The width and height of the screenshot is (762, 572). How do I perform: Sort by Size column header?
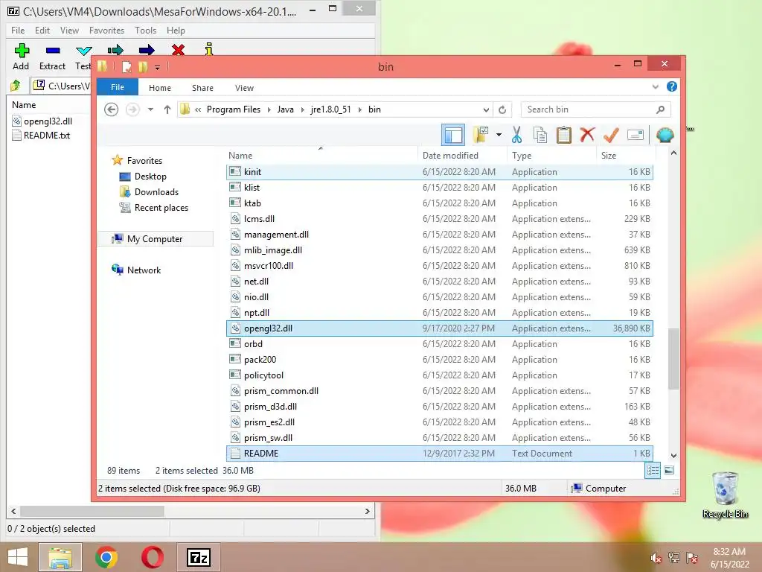coord(626,155)
